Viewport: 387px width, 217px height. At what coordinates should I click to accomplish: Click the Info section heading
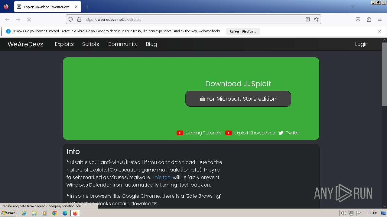[73, 152]
